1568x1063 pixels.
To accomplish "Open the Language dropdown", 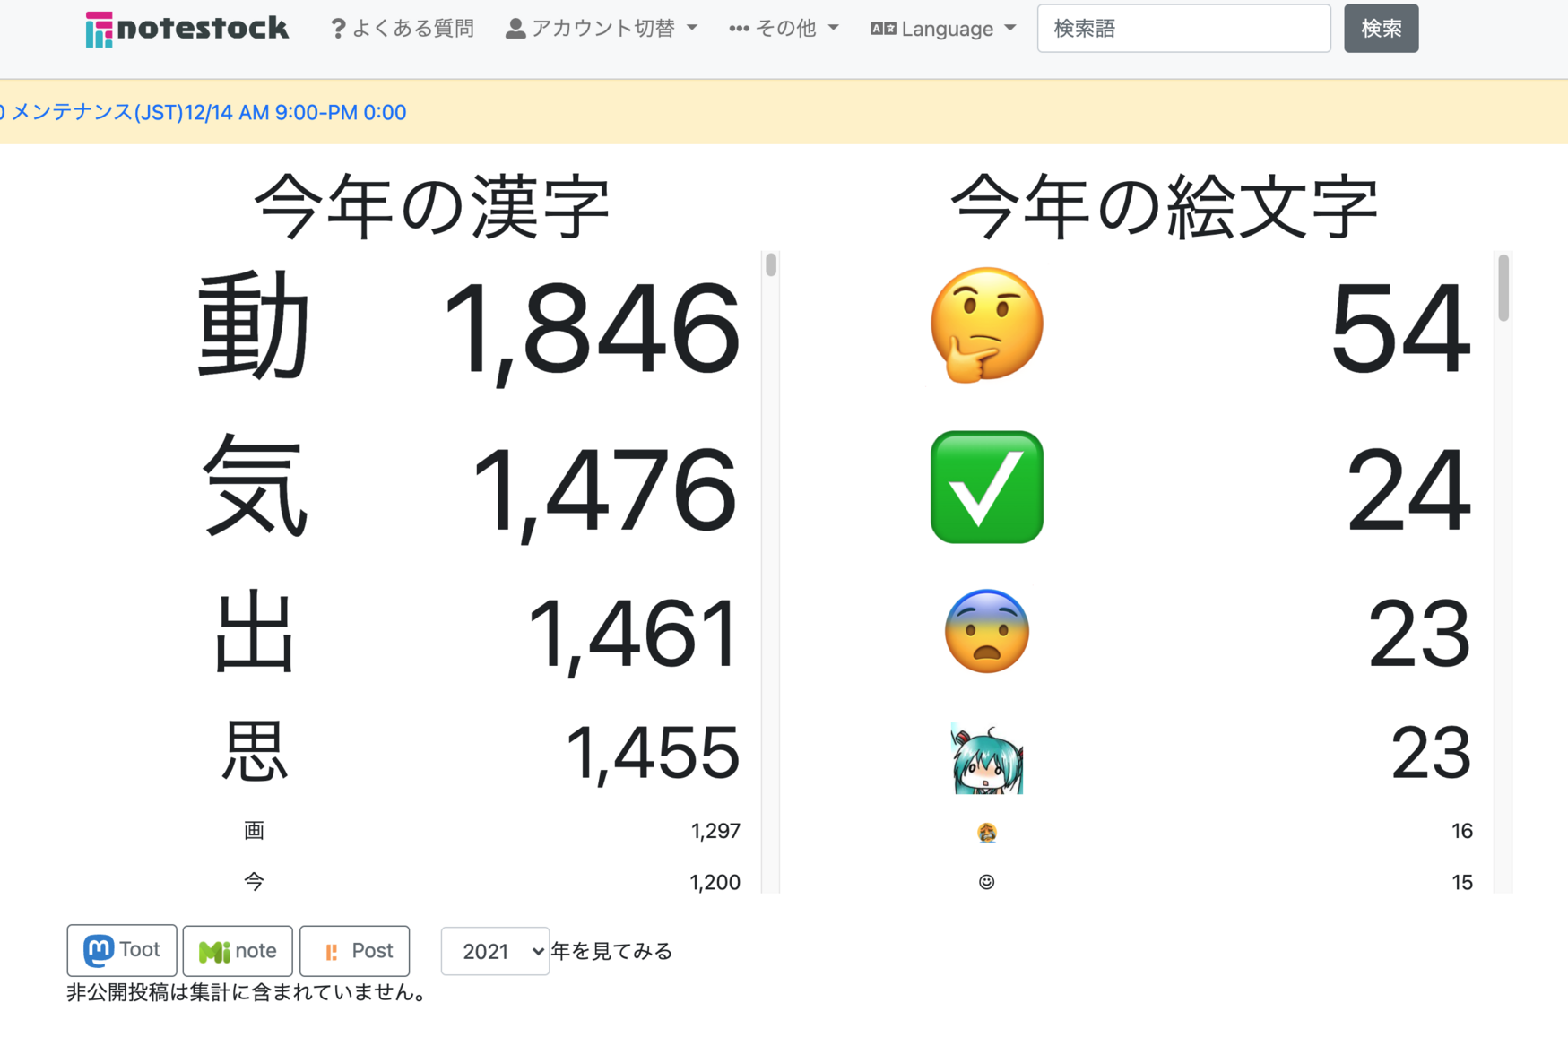I will click(x=943, y=29).
